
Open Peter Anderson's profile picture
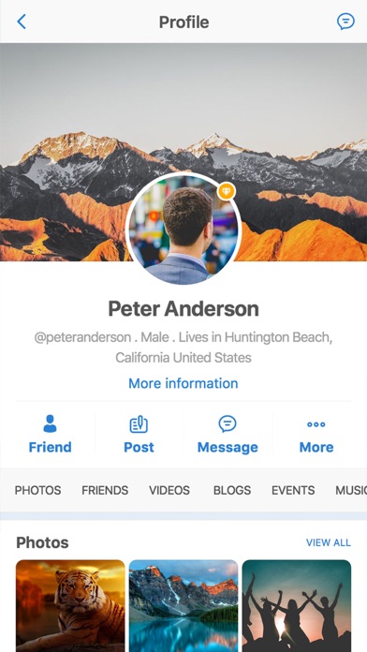(183, 229)
